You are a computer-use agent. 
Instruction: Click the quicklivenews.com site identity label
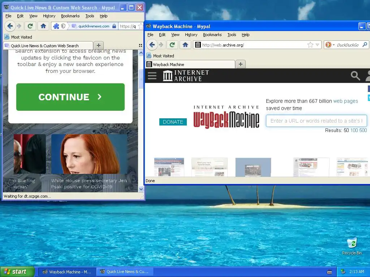coord(94,26)
